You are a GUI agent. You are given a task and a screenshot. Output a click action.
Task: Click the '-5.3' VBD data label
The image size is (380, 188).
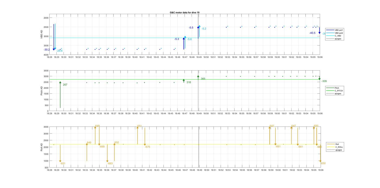(x=177, y=39)
